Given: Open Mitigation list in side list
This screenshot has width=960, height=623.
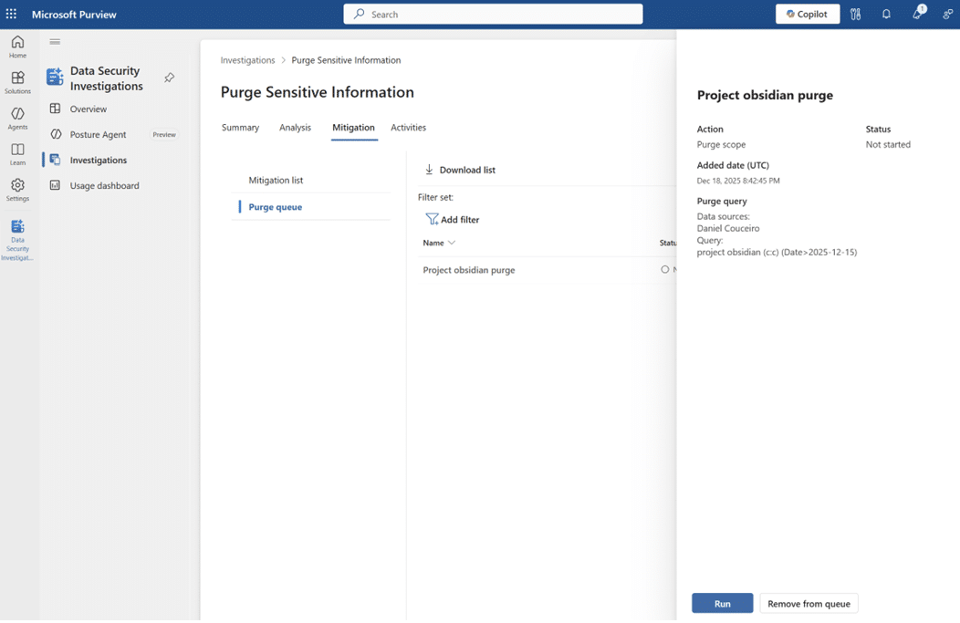Looking at the screenshot, I should pos(276,181).
